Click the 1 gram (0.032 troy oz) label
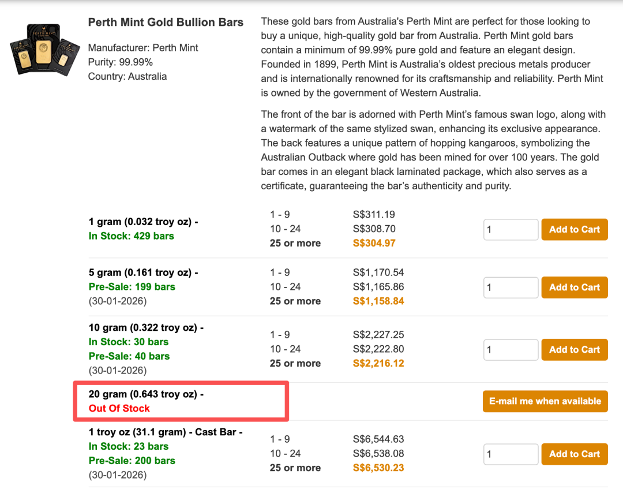The image size is (623, 493). pos(143,222)
